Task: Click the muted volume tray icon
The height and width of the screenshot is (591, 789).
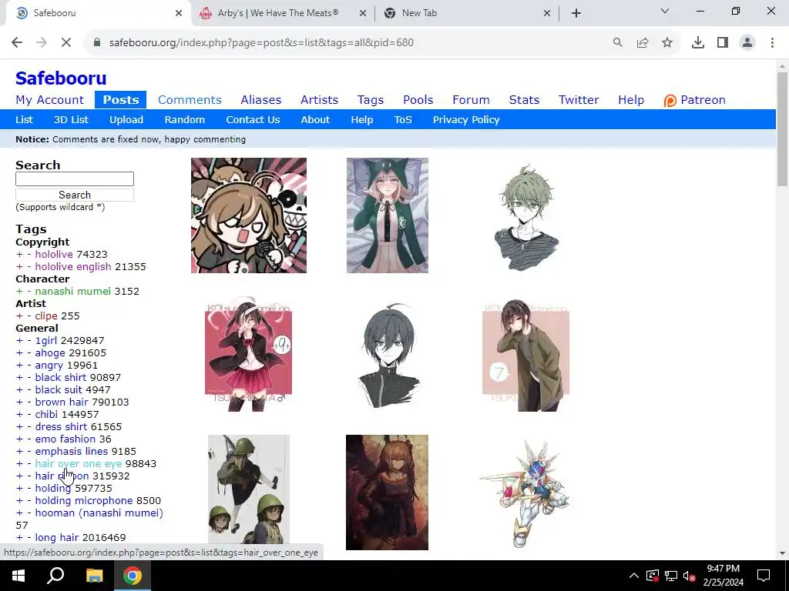Action: point(690,576)
